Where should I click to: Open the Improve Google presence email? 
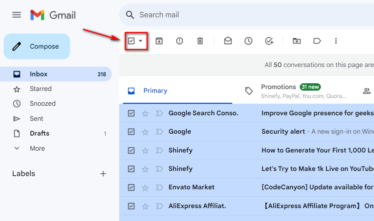coord(318,113)
